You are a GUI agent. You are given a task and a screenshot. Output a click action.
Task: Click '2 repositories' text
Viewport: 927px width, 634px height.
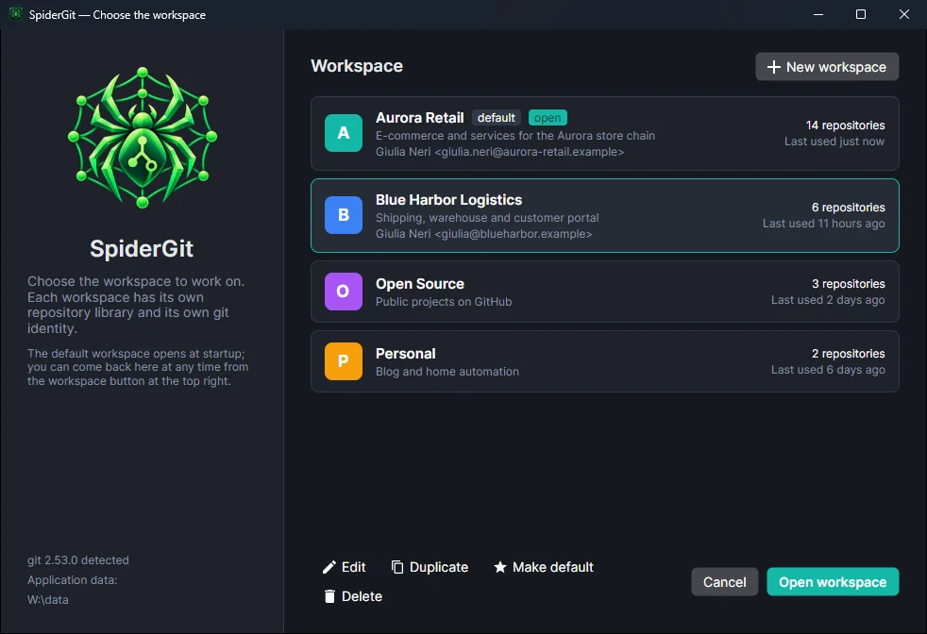pos(849,354)
